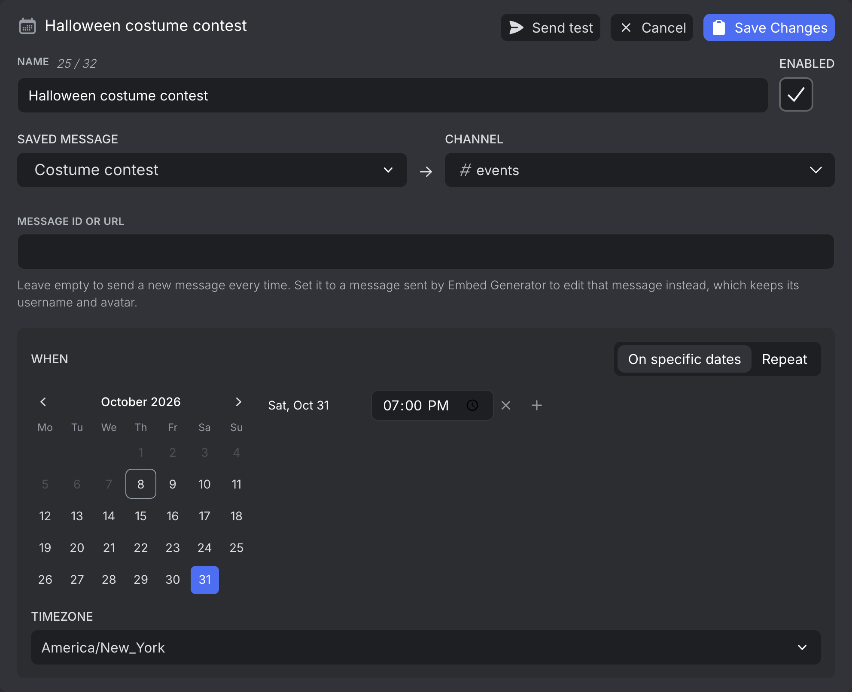Switch to the Repeat tab
The width and height of the screenshot is (852, 692).
(785, 359)
